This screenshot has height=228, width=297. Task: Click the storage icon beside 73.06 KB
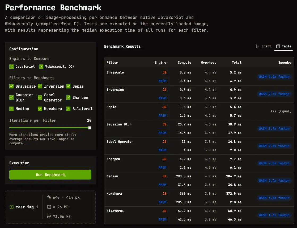[x=49, y=216]
